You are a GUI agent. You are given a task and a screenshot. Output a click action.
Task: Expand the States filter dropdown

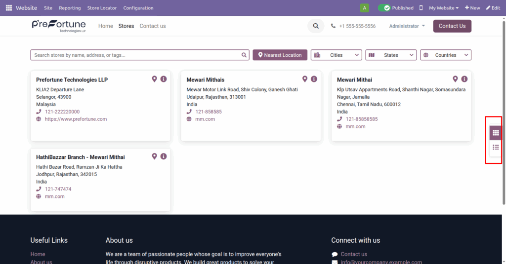pyautogui.click(x=391, y=55)
